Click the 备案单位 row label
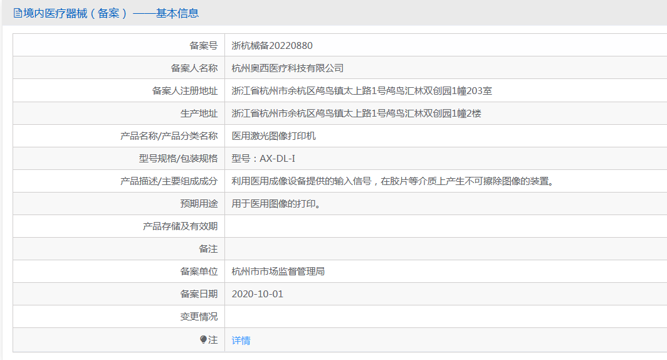This screenshot has height=360, width=667. 199,271
